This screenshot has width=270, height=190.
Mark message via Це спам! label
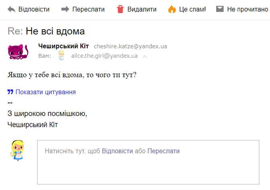click(x=192, y=9)
